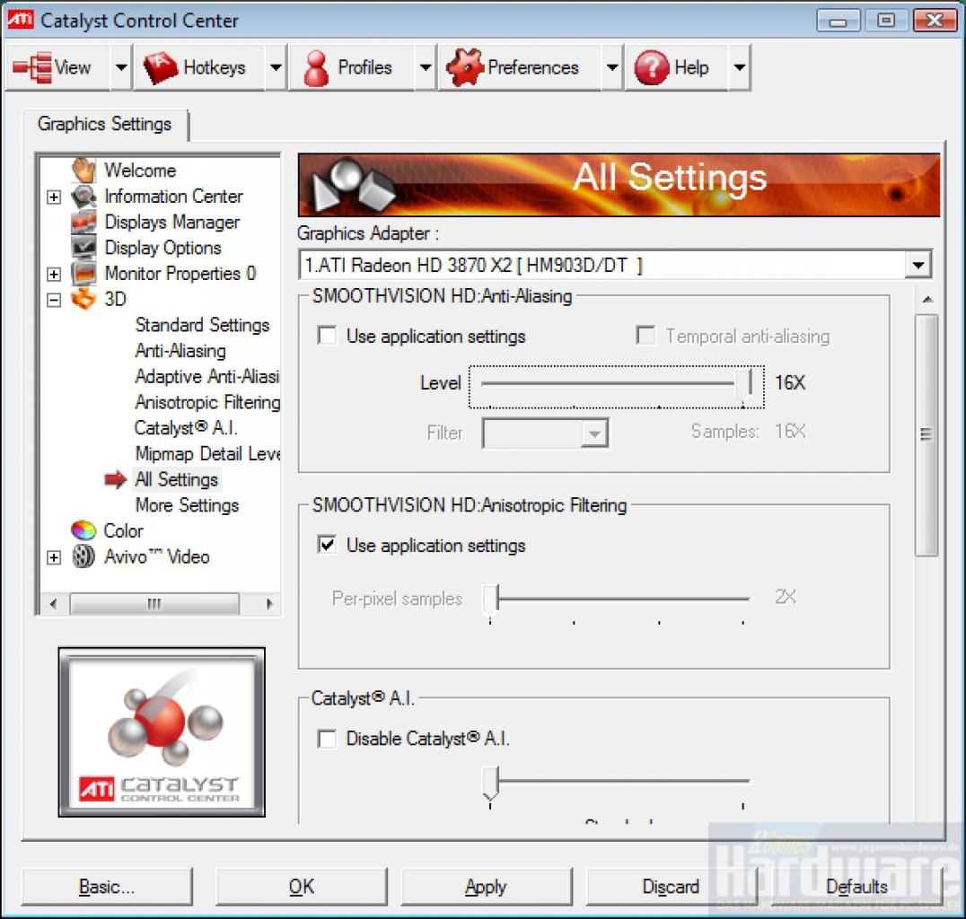966x919 pixels.
Task: Expand the Information Center tree node
Action: [54, 197]
